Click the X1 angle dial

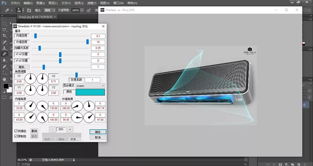30,79
